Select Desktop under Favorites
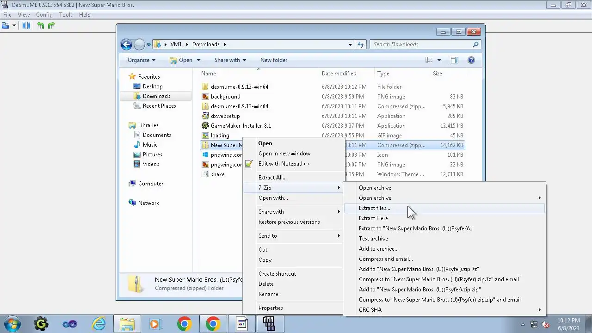 click(153, 86)
